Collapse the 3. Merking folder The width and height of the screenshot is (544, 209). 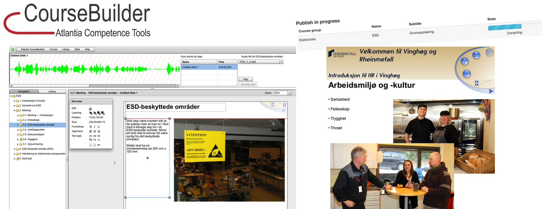pos(14,110)
